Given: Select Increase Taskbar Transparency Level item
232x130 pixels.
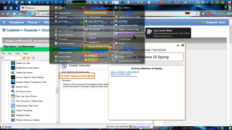Looking at the screenshot, I should [x=31, y=82].
